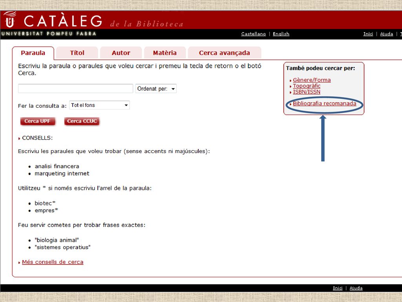Click the Cerca CCUC button
The image size is (402, 302).
click(x=82, y=121)
